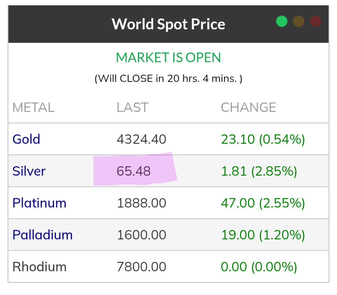
Task: Click the World Spot Price title
Action: (168, 24)
